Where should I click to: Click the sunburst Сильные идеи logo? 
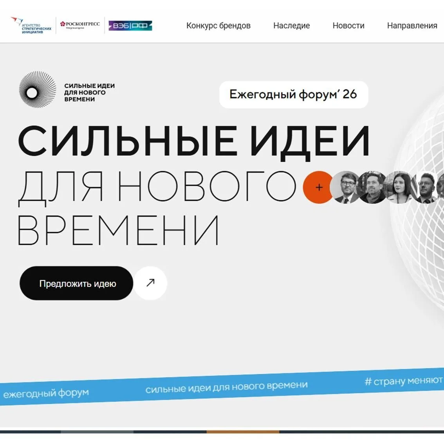(x=37, y=90)
